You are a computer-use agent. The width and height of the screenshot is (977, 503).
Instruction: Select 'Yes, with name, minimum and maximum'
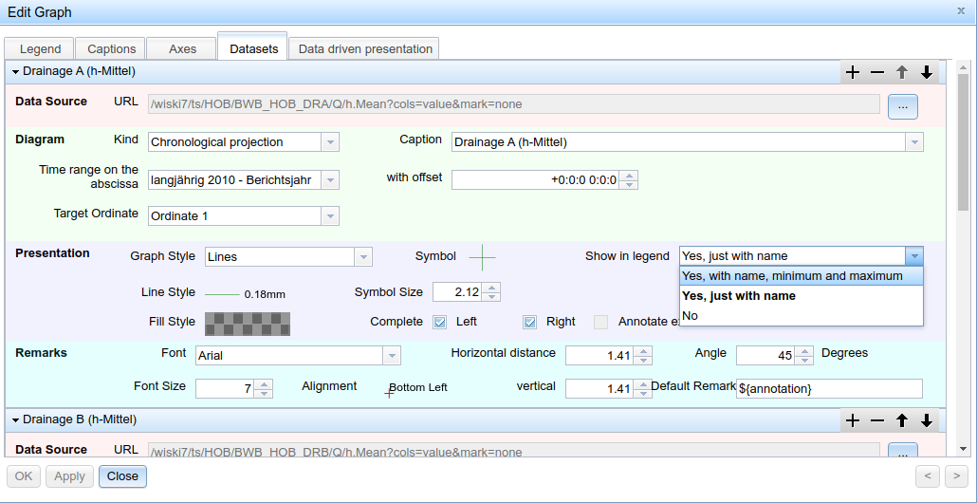coord(801,276)
